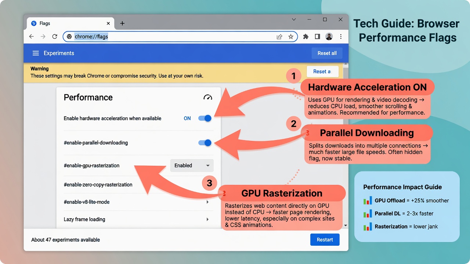470x264 pixels.
Task: Click the Restart button
Action: point(325,239)
